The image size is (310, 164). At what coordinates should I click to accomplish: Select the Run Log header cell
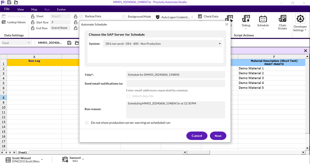click(x=34, y=63)
